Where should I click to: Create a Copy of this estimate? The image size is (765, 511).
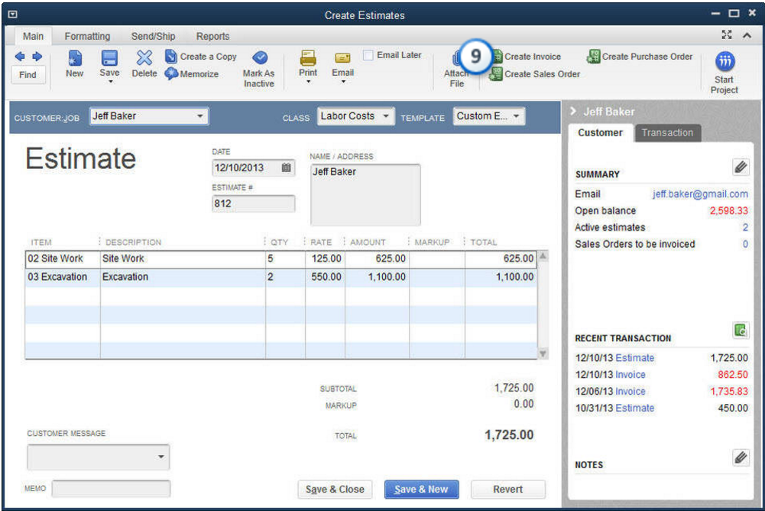(x=200, y=57)
